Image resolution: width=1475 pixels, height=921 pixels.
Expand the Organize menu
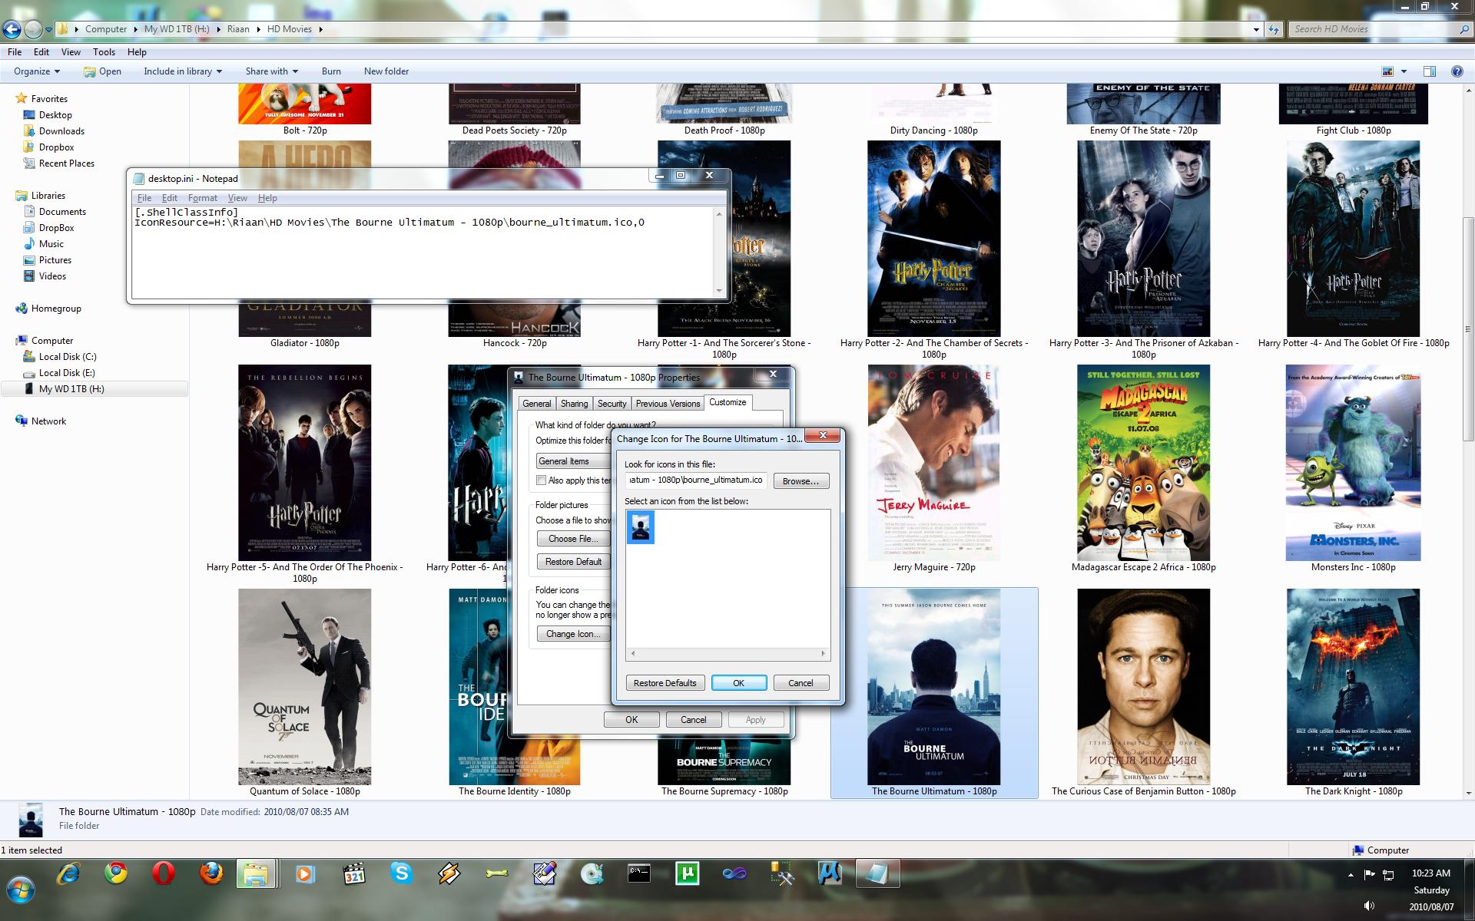[x=35, y=71]
